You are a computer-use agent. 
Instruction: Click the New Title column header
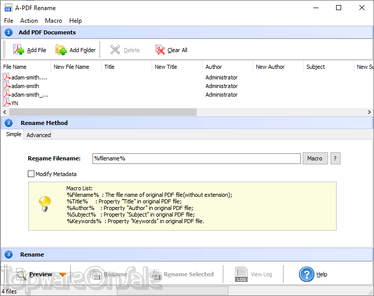tap(177, 67)
